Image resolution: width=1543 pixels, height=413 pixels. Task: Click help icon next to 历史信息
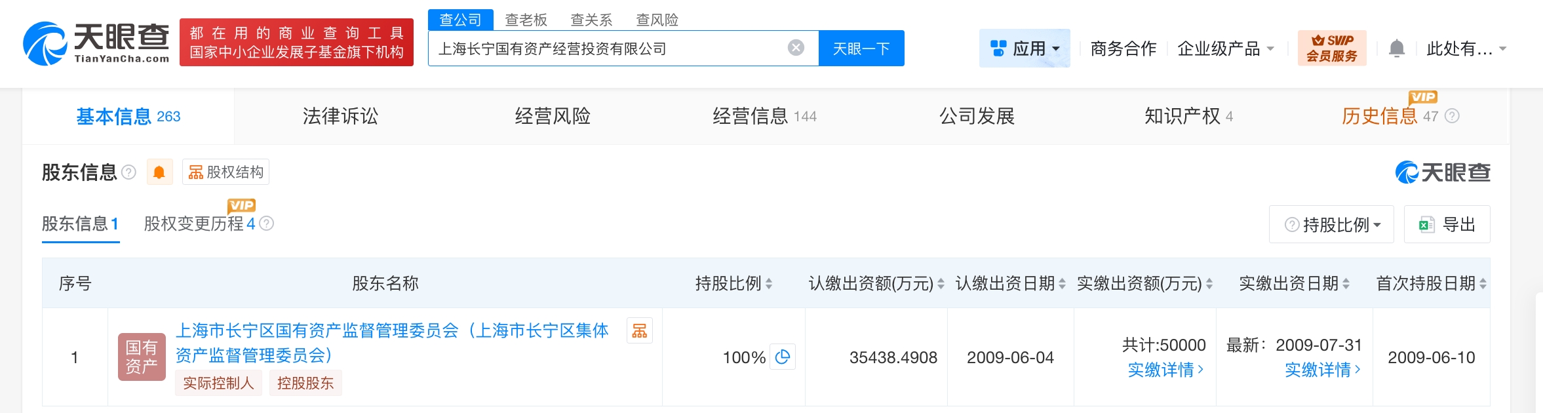(1453, 117)
